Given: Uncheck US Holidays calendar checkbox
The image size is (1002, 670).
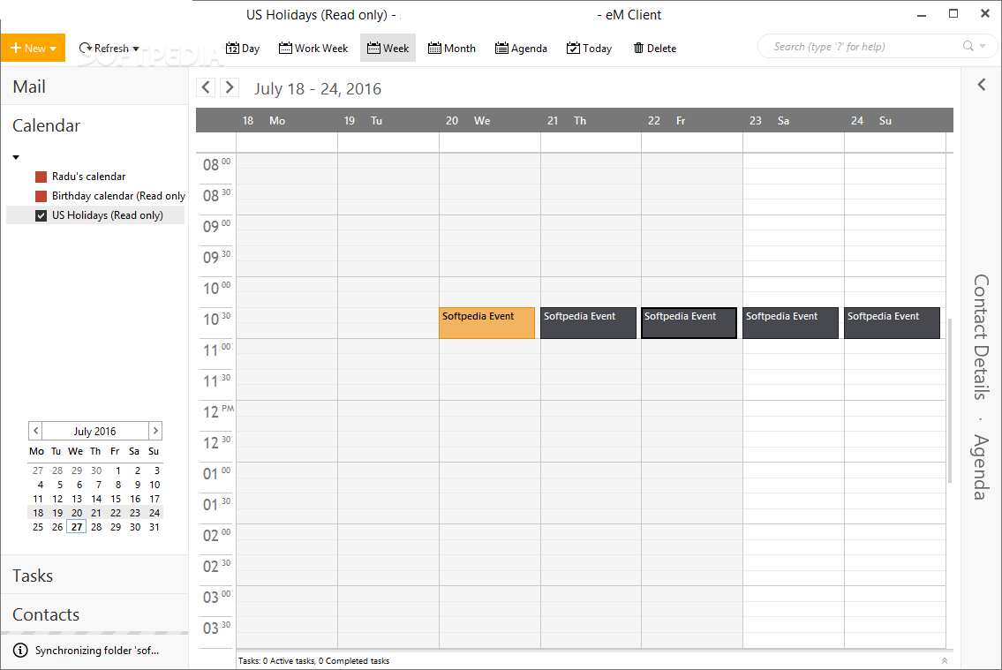Looking at the screenshot, I should pos(41,215).
